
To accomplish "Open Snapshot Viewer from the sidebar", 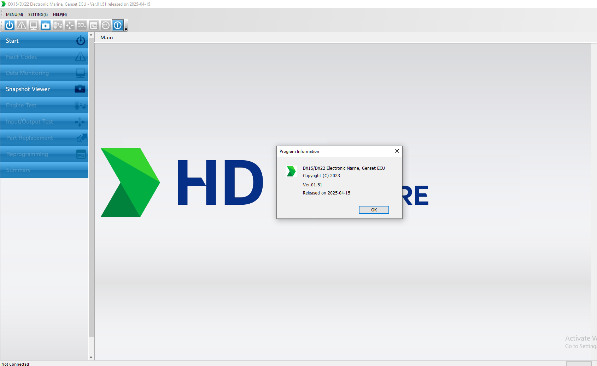I will pyautogui.click(x=44, y=89).
